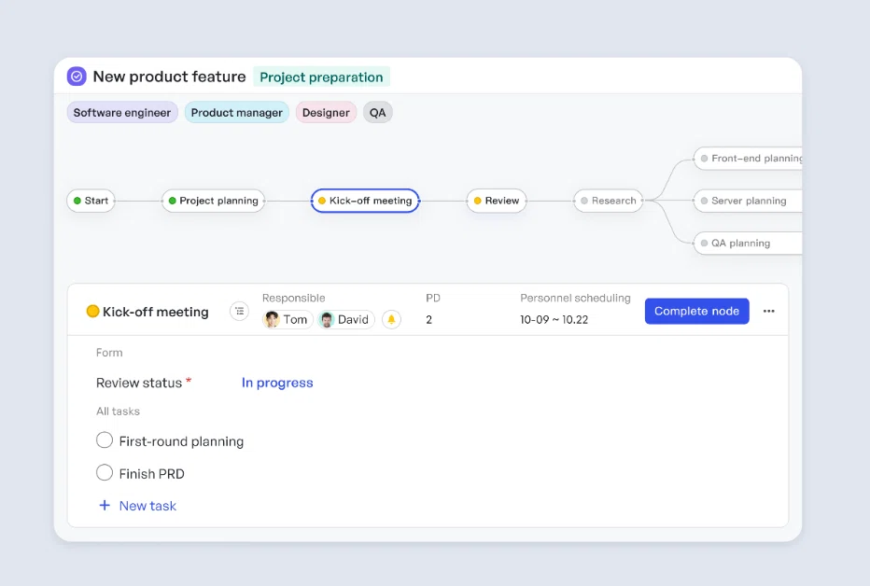
Task: Click the purple checkmark project icon
Action: (77, 77)
